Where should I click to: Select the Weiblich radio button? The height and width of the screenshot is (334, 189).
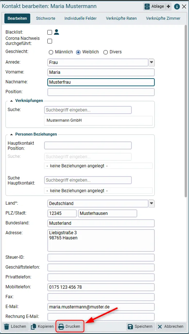point(78,52)
